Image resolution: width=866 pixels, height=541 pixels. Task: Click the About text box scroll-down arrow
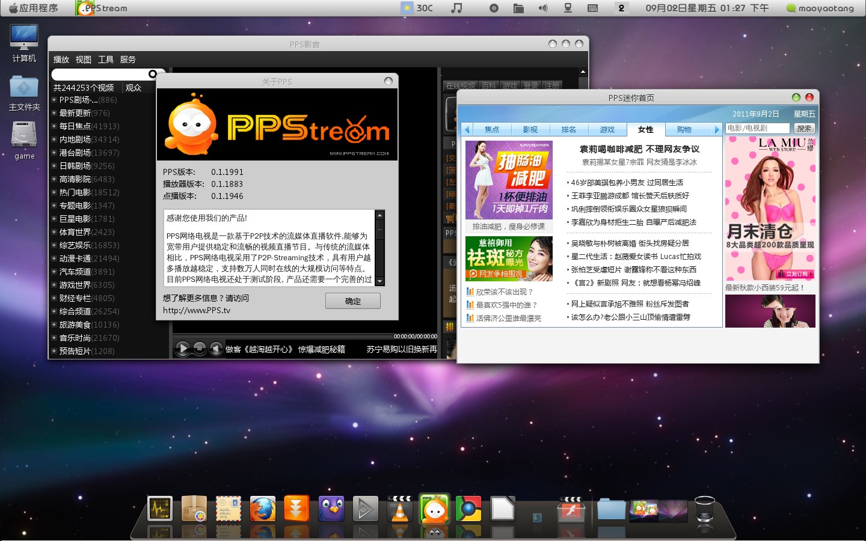coord(379,281)
